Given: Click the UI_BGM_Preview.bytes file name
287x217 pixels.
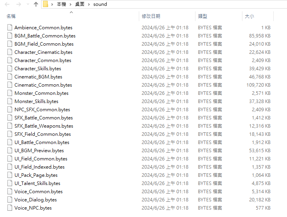Looking at the screenshot, I should coord(39,151).
